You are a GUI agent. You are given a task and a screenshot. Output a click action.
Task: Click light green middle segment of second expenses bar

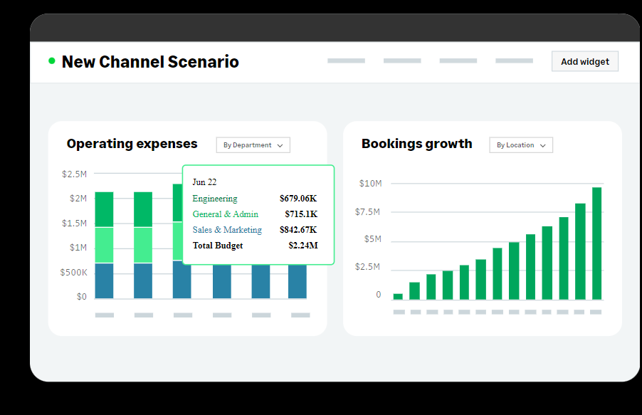(143, 245)
